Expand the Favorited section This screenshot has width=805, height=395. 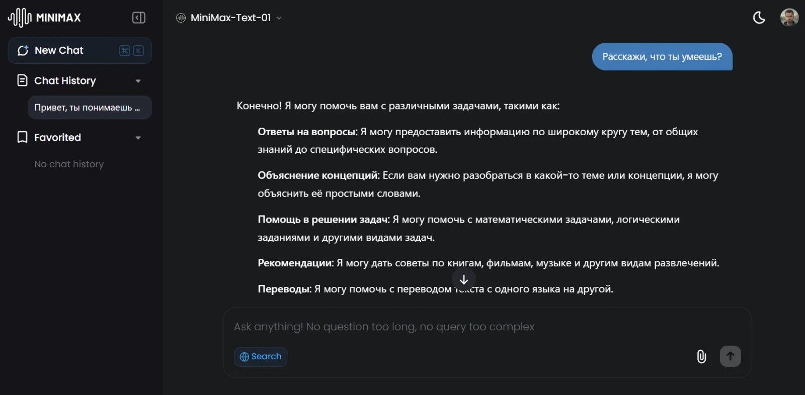(x=139, y=137)
